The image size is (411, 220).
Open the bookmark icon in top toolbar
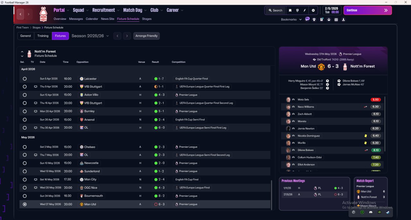click(x=290, y=10)
